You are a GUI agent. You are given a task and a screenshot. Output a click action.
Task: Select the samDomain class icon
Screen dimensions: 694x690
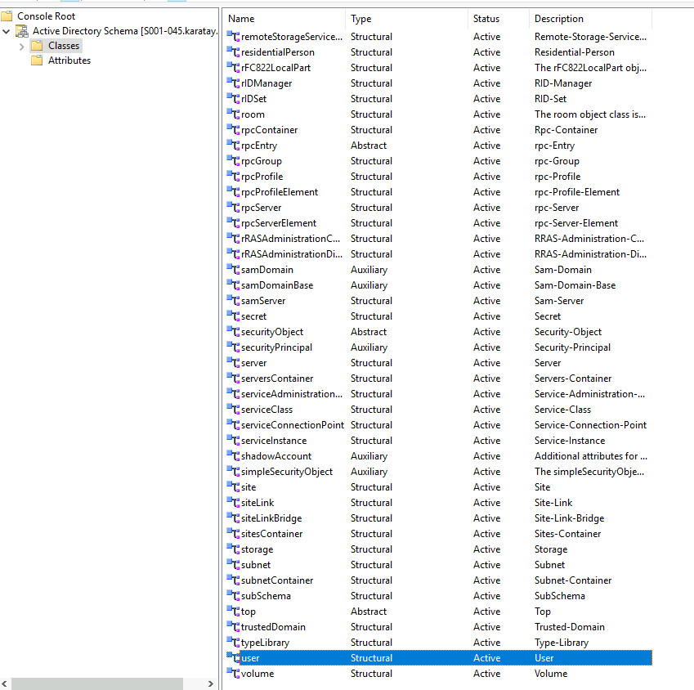[x=233, y=269]
